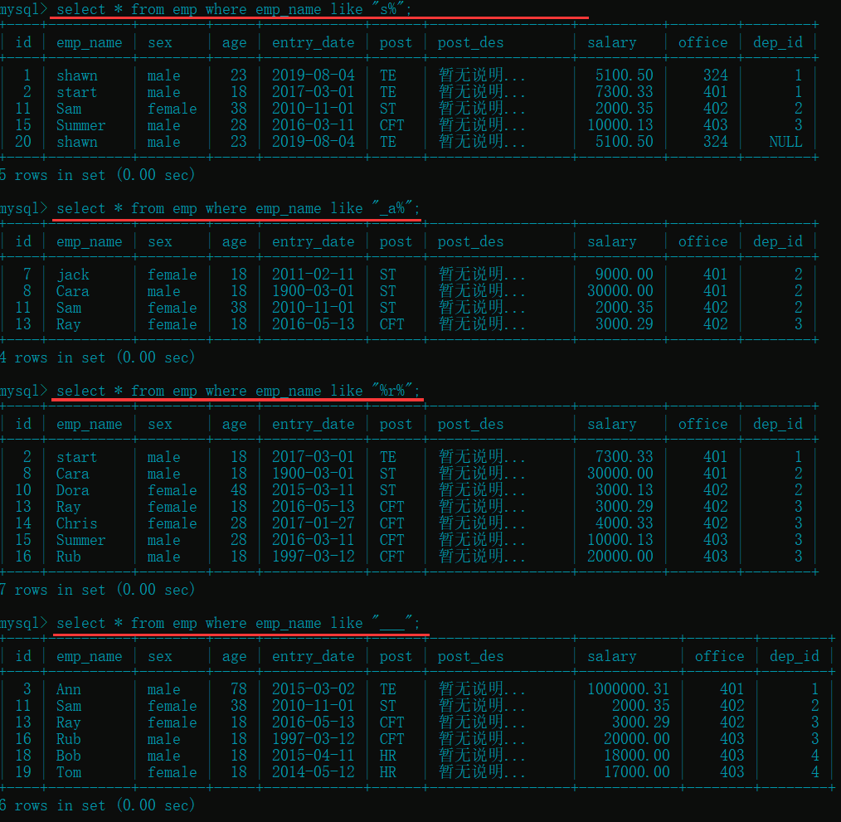841x822 pixels.
Task: Click the age value 78
Action: click(x=239, y=689)
